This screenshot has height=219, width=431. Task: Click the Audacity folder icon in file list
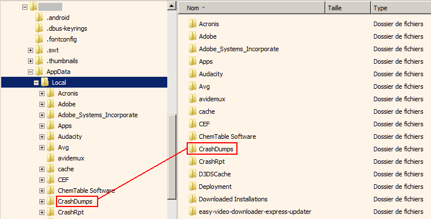192,74
